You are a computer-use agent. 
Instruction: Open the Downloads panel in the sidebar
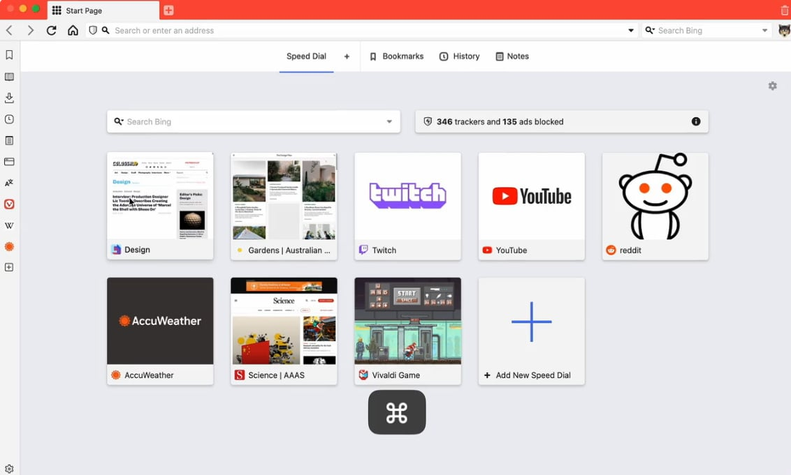9,98
